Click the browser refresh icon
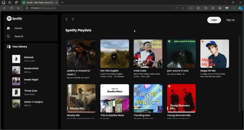The height and width of the screenshot is (130, 244). point(11,8)
